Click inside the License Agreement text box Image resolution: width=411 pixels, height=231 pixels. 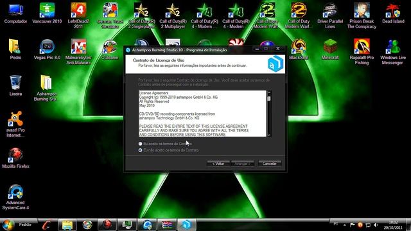tap(202, 114)
